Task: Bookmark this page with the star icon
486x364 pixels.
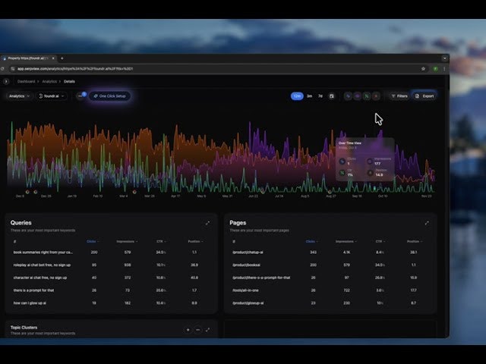Action: 423,68
